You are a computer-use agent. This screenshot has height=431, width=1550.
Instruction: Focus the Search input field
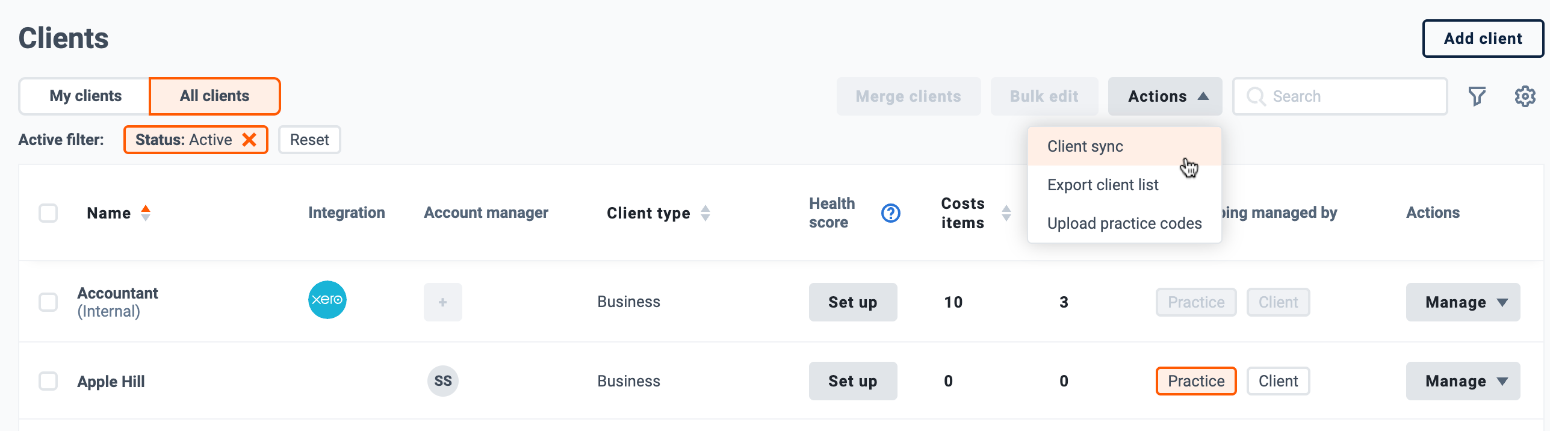(x=1340, y=96)
